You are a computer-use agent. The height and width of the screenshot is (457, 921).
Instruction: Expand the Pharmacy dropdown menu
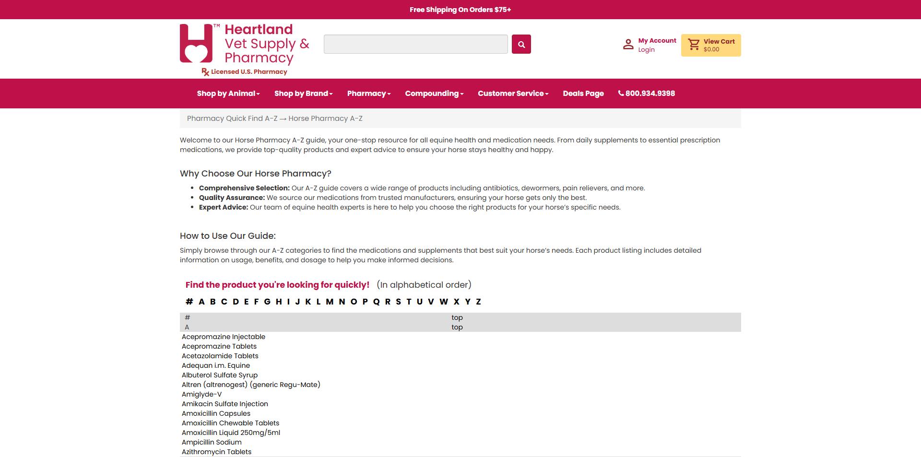click(x=368, y=94)
